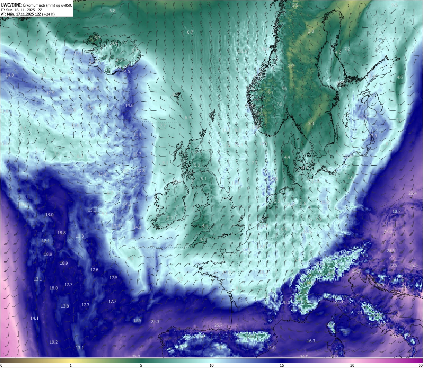Click the 2.9 value over Norway
This screenshot has height=368, width=423.
[290, 66]
